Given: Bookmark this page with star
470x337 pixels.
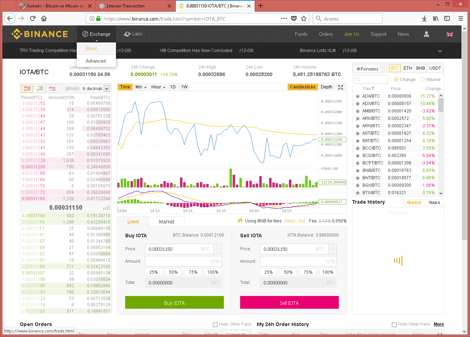Looking at the screenshot, I should 304,18.
